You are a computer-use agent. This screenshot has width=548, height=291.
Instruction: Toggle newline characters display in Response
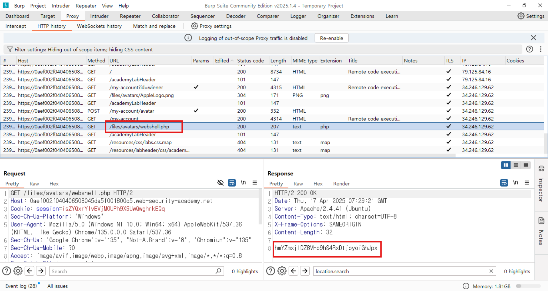click(x=515, y=183)
